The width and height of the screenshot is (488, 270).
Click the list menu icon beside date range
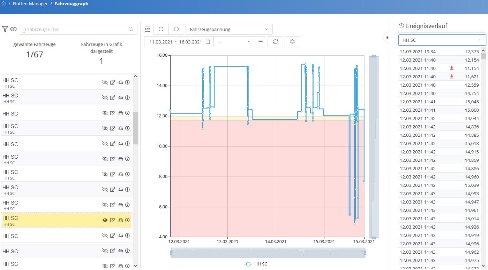click(261, 42)
